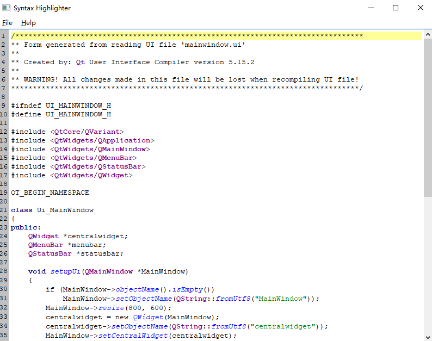Screen dimensions: 432x341
Task: Click the include line for QtWidgets/QMenuBar
Action: [74, 158]
